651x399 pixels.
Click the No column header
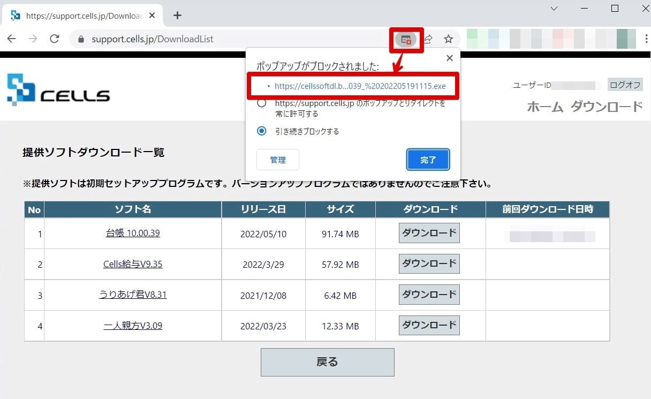[x=34, y=209]
